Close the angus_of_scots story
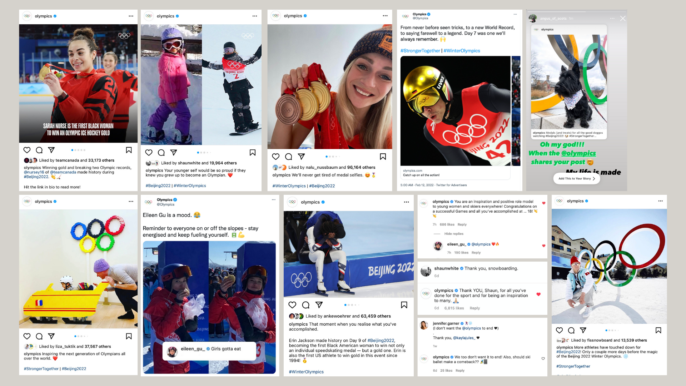The height and width of the screenshot is (386, 686). pyautogui.click(x=623, y=18)
